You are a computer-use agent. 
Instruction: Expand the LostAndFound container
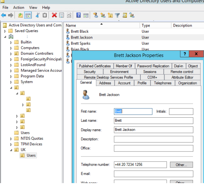[11, 65]
